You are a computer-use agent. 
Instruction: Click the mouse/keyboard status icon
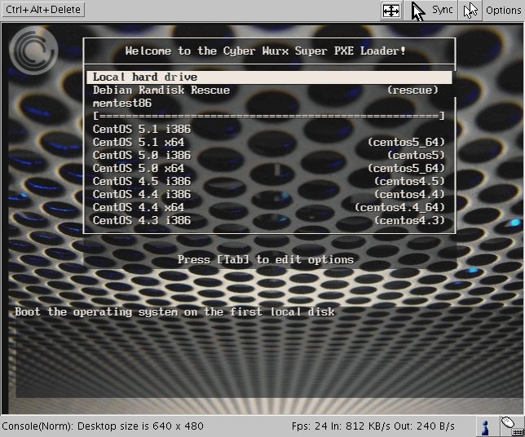pyautogui.click(x=512, y=426)
